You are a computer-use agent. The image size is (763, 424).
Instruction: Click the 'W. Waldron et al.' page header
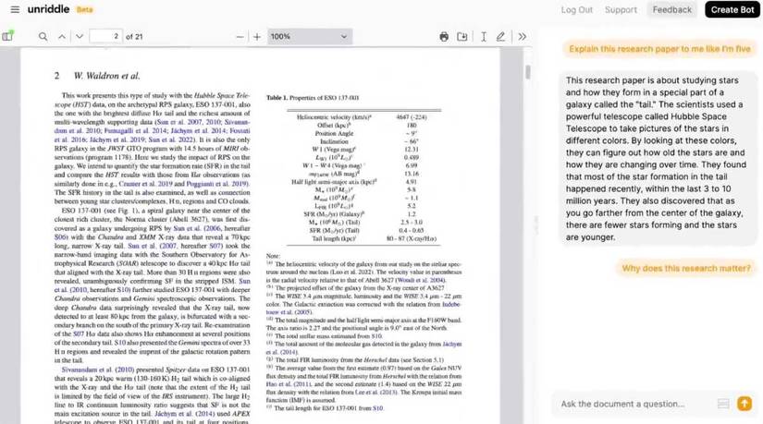click(106, 76)
